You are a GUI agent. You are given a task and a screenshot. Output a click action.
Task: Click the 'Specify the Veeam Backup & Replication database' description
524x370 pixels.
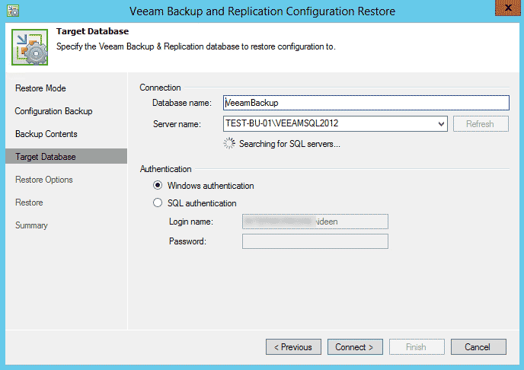pos(196,46)
